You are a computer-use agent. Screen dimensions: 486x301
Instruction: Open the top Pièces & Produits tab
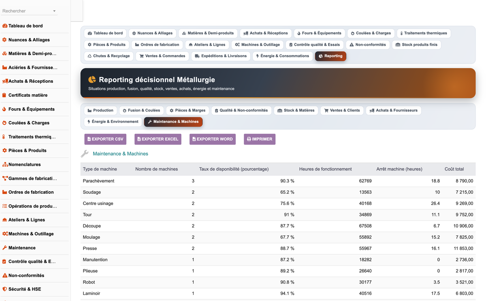coord(107,45)
